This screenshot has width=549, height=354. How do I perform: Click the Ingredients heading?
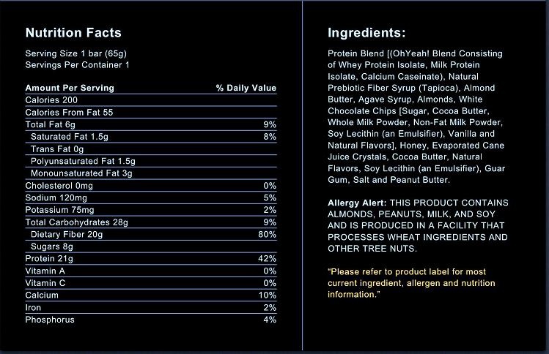click(366, 33)
